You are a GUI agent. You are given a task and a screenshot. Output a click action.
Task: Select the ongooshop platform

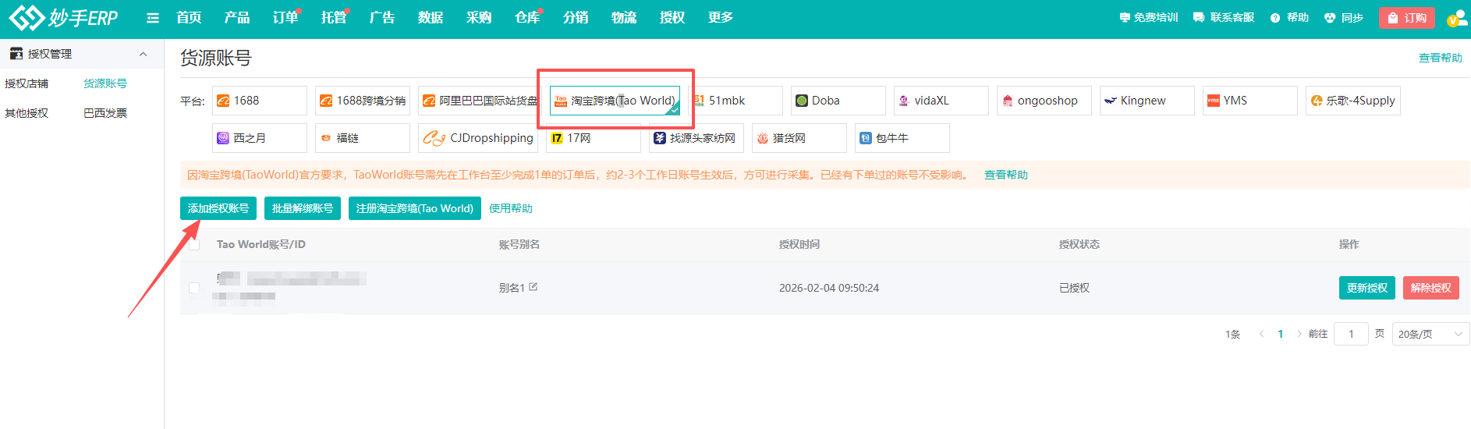1044,101
